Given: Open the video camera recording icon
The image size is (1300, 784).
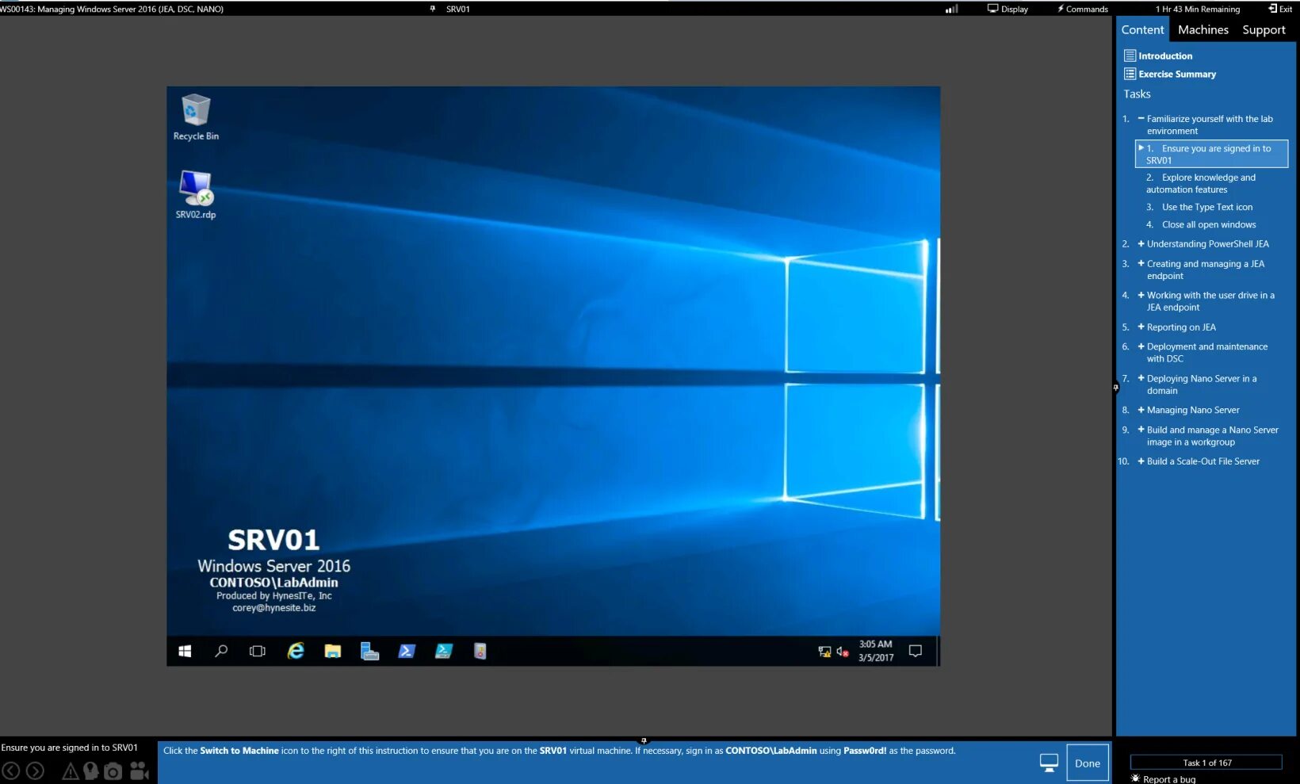Looking at the screenshot, I should pyautogui.click(x=140, y=771).
